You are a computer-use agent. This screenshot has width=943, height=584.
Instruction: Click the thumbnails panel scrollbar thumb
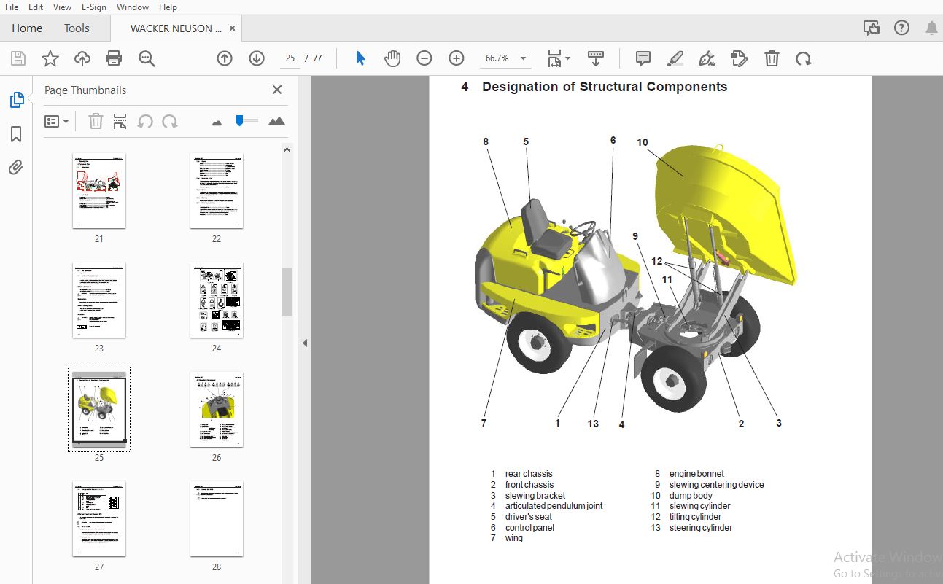click(287, 292)
